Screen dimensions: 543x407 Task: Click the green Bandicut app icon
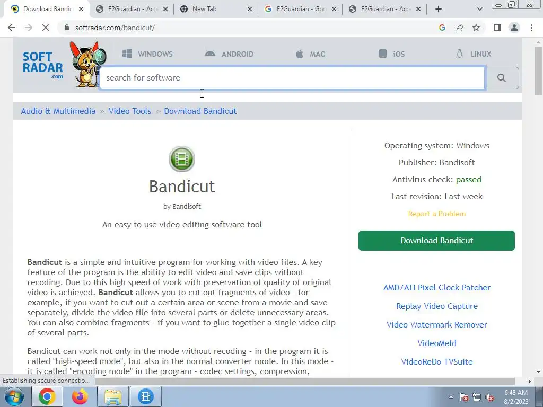tap(182, 159)
